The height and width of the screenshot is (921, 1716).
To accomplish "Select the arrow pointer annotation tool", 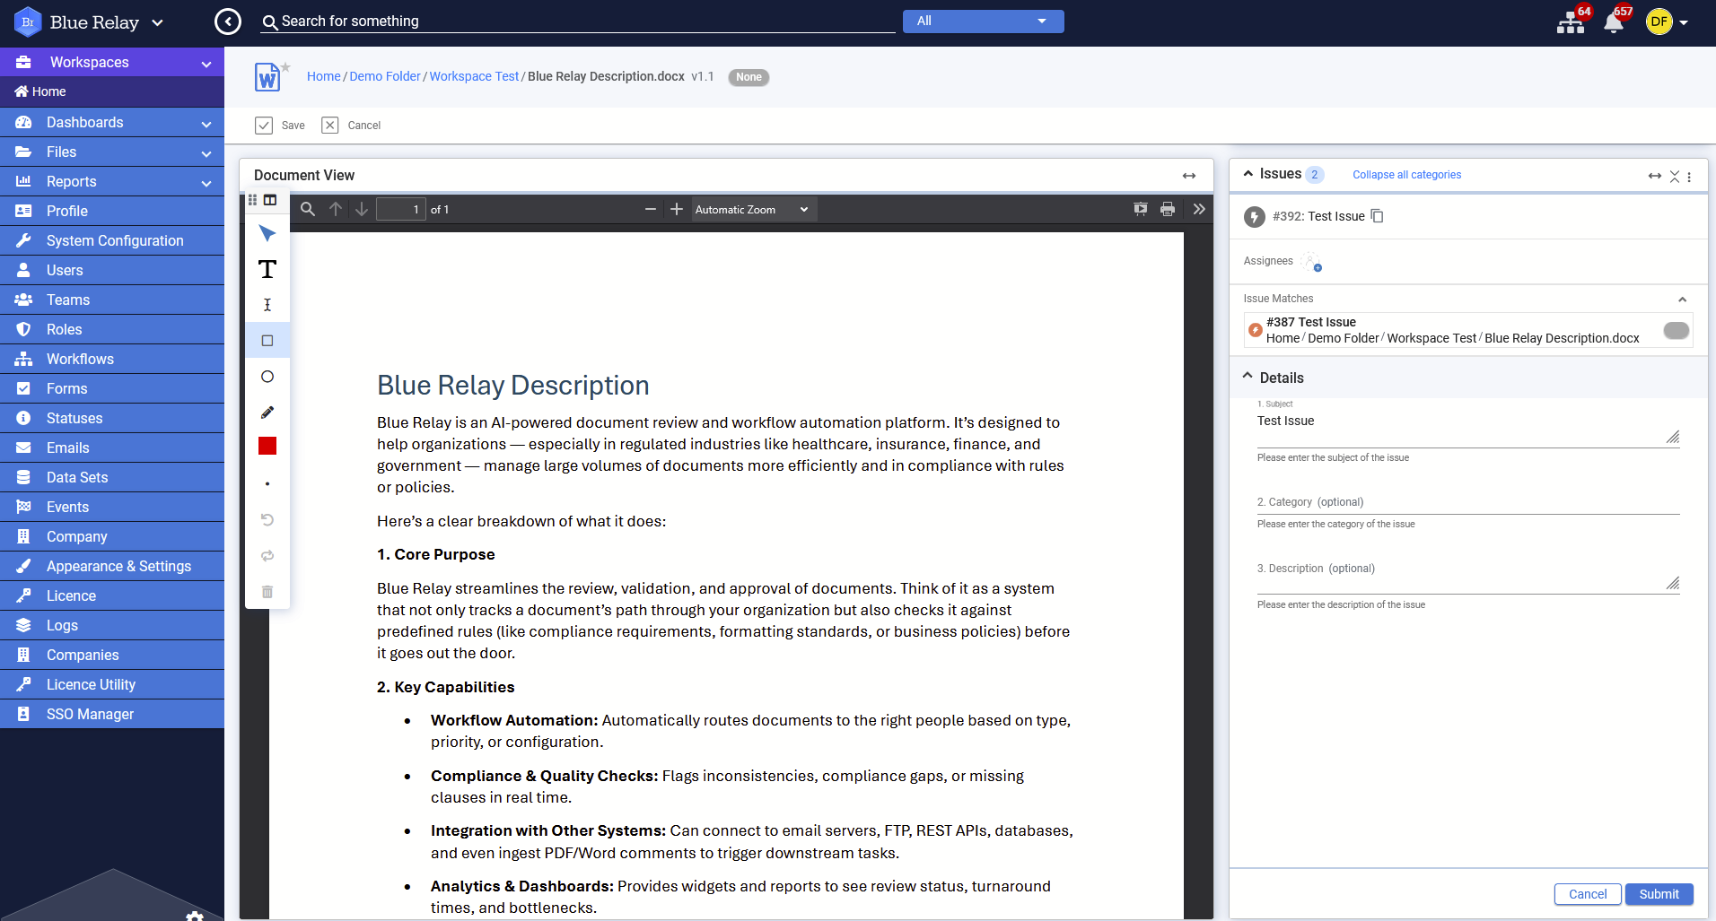I will (267, 233).
